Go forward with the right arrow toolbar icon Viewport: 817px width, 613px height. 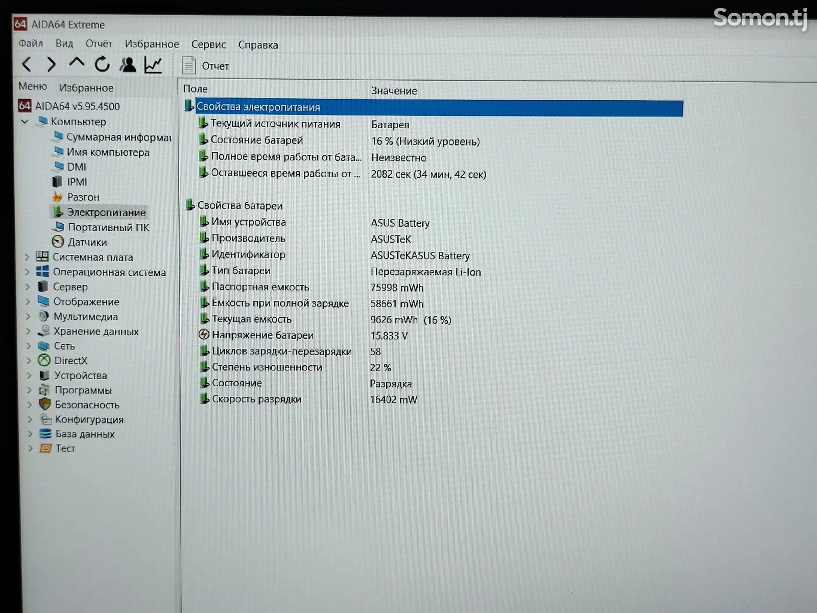[x=51, y=64]
